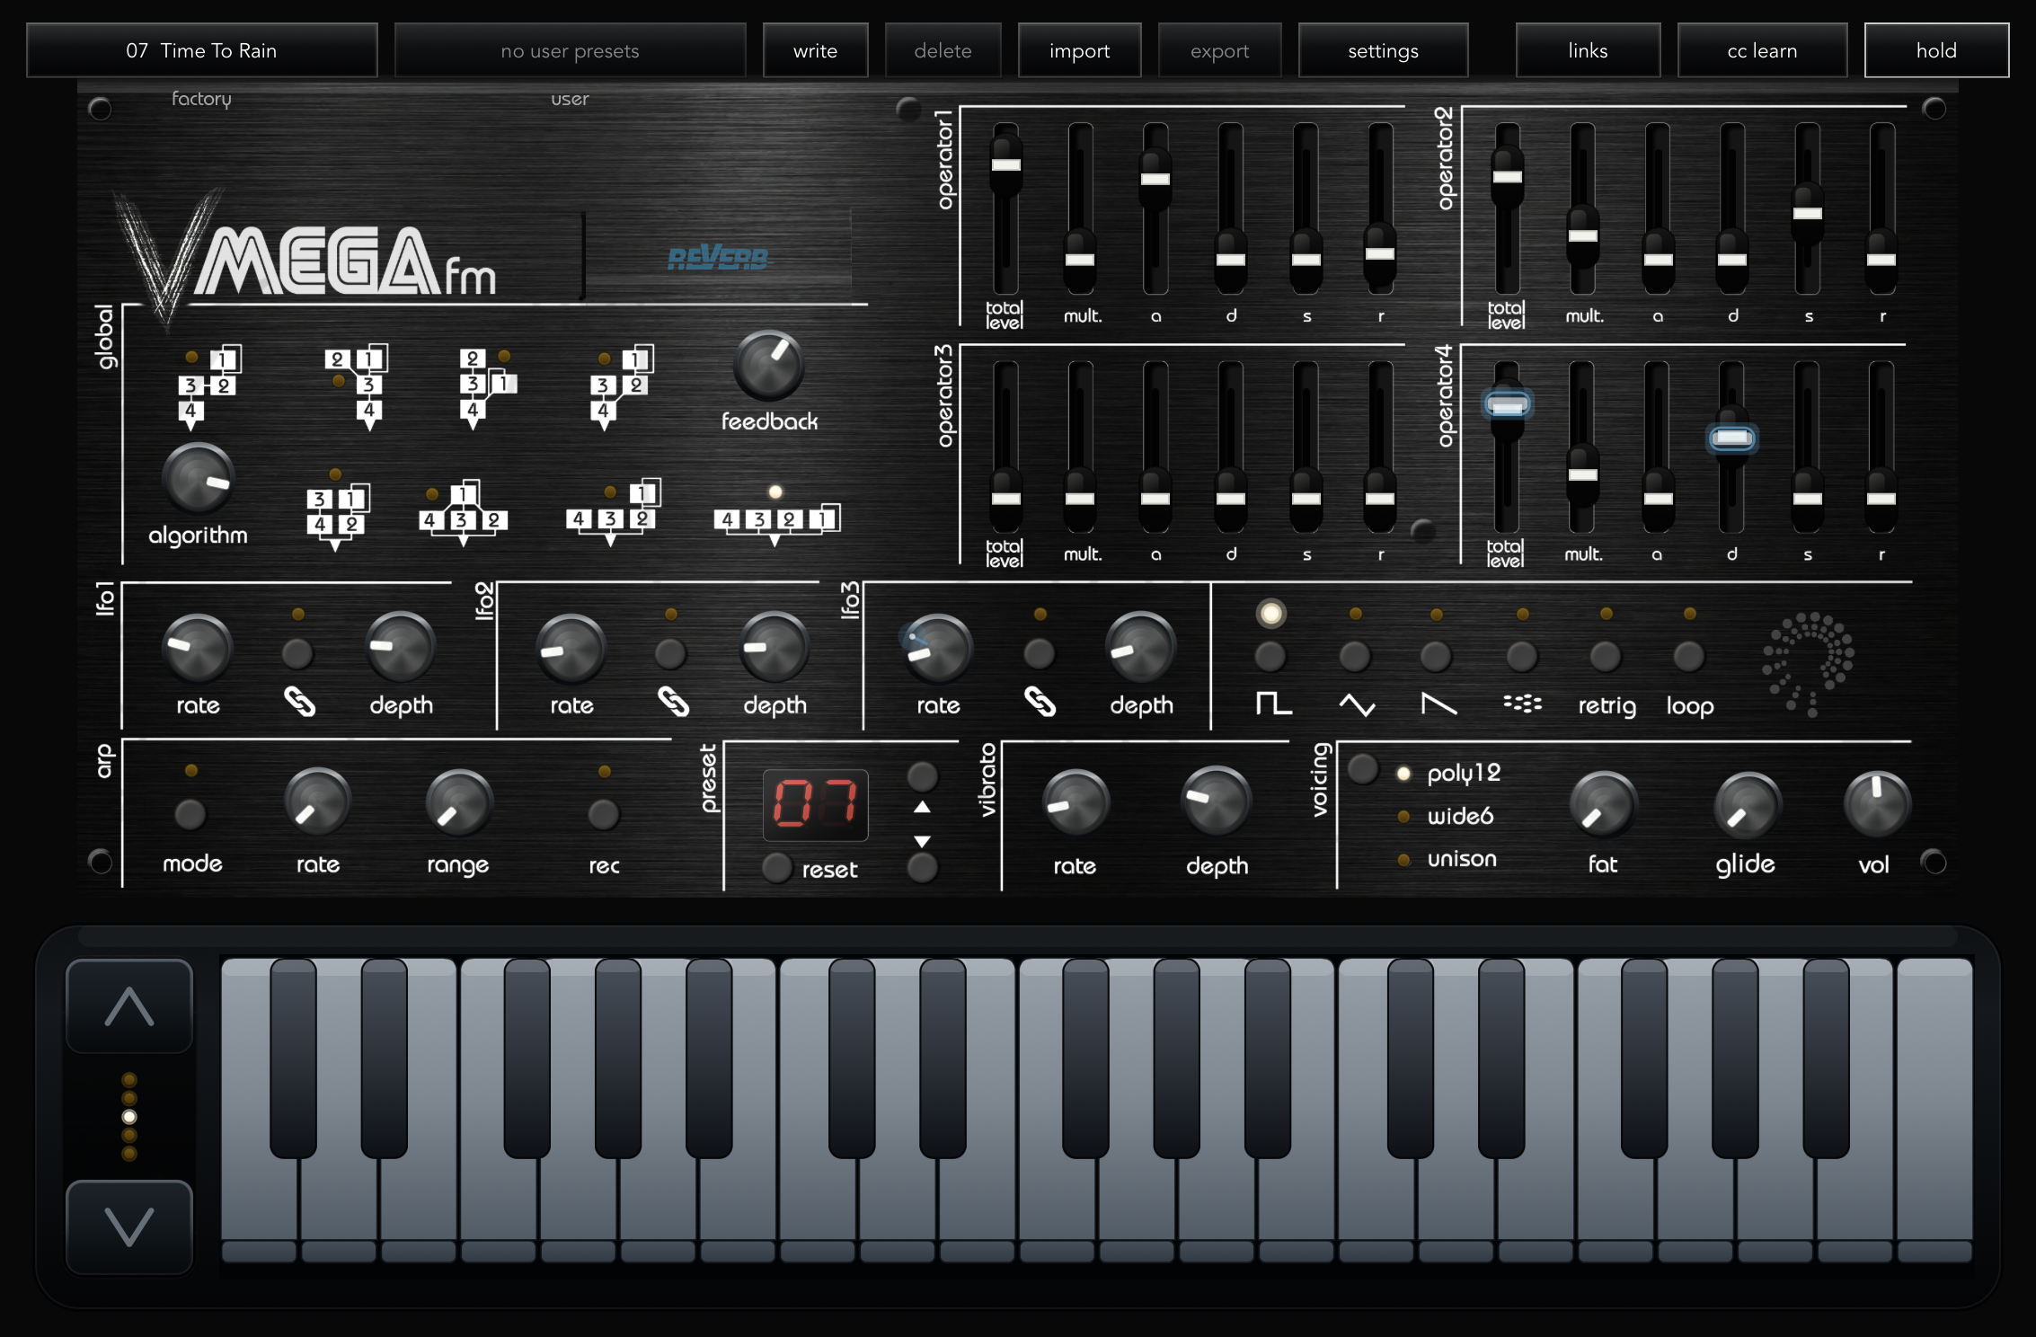Screen dimensions: 2036x1337
Task: Click the voicing mode selector button
Action: pos(1363,768)
